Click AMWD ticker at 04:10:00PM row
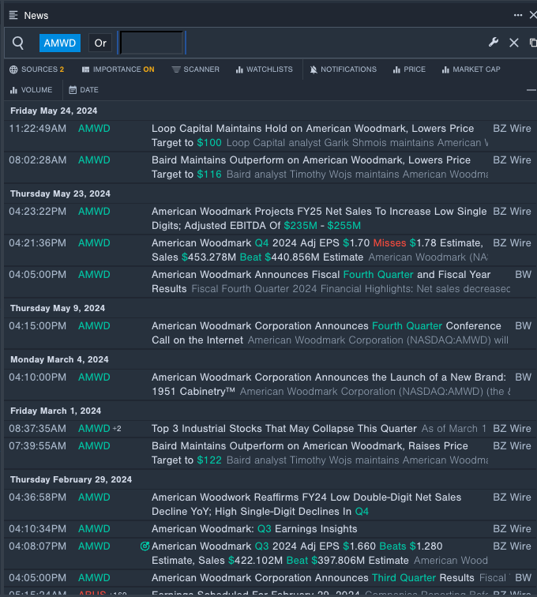537x597 pixels. 94,377
